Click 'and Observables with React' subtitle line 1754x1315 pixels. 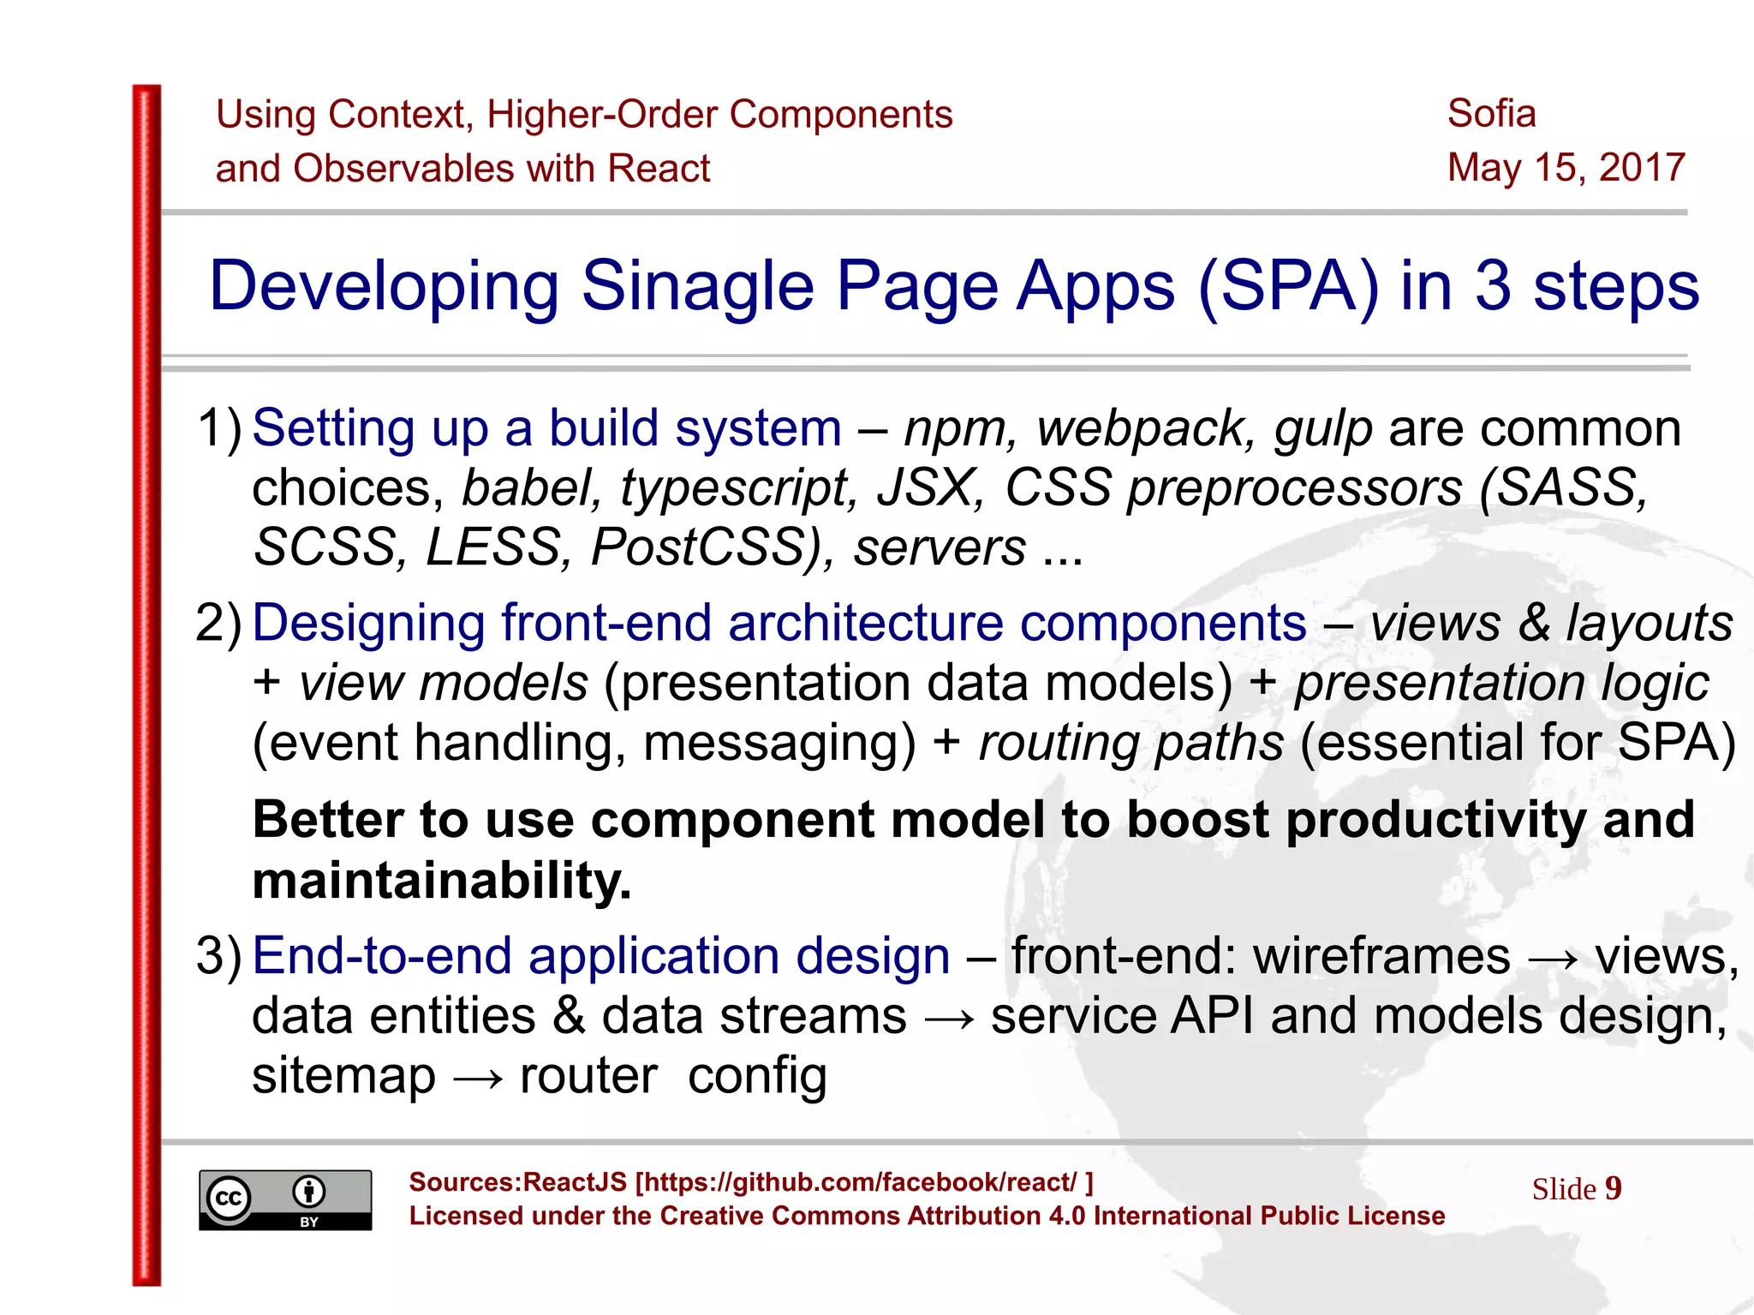coord(462,168)
